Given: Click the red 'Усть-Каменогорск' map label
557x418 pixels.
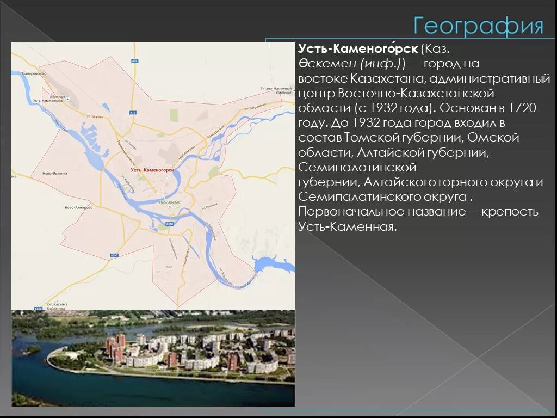Looking at the screenshot, I should 152,170.
